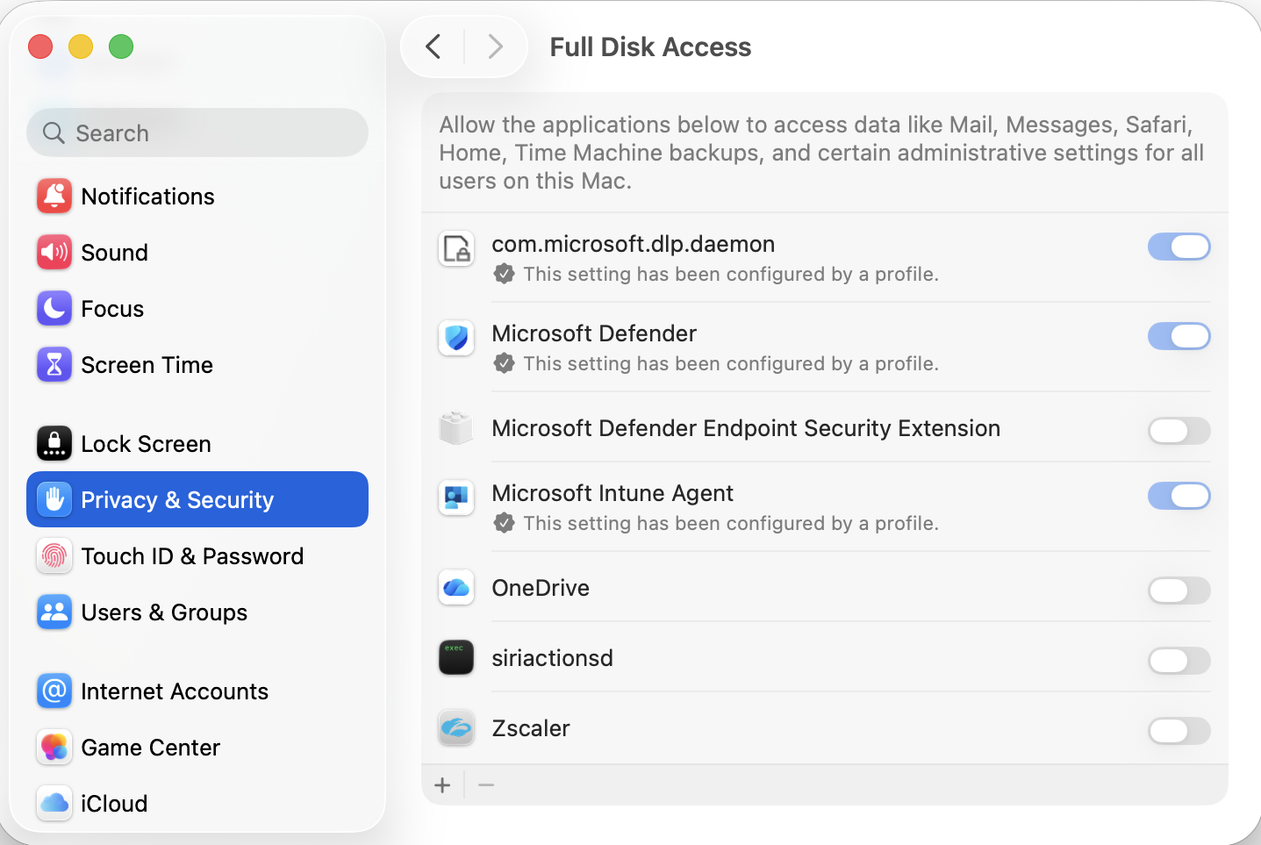The image size is (1261, 845).
Task: Click the Screen Time hourglass icon
Action: 54,365
